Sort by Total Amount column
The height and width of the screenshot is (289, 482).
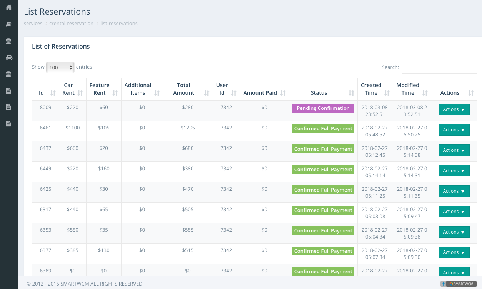tap(188, 89)
